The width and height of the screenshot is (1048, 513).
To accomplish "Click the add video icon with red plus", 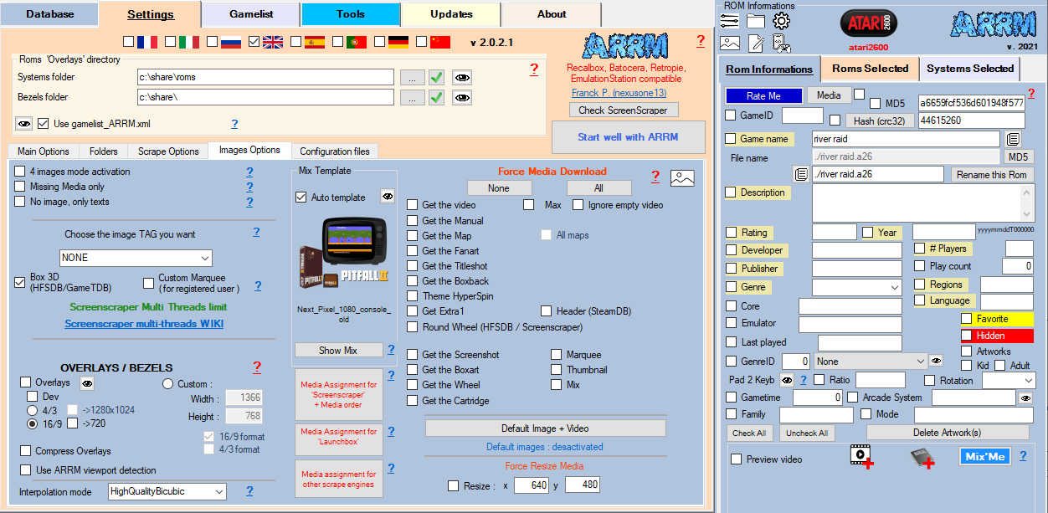I will 861,456.
